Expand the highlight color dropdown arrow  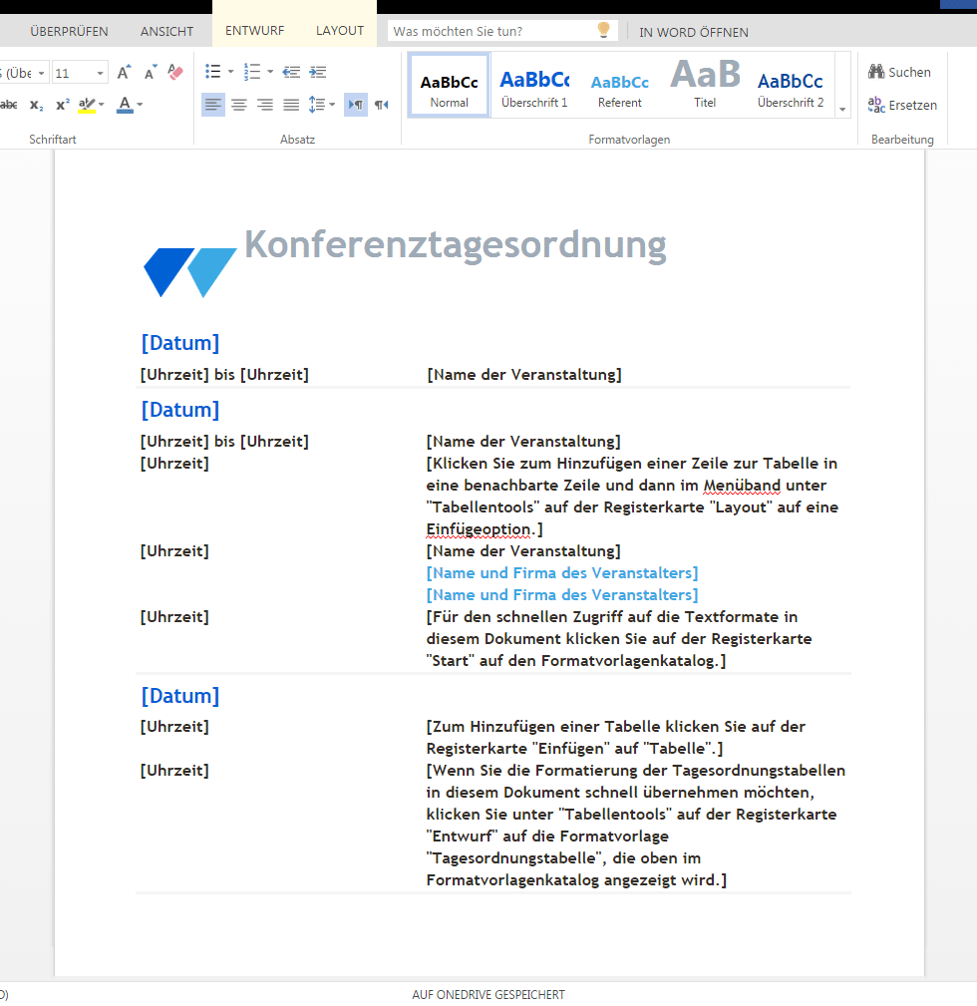[x=102, y=105]
